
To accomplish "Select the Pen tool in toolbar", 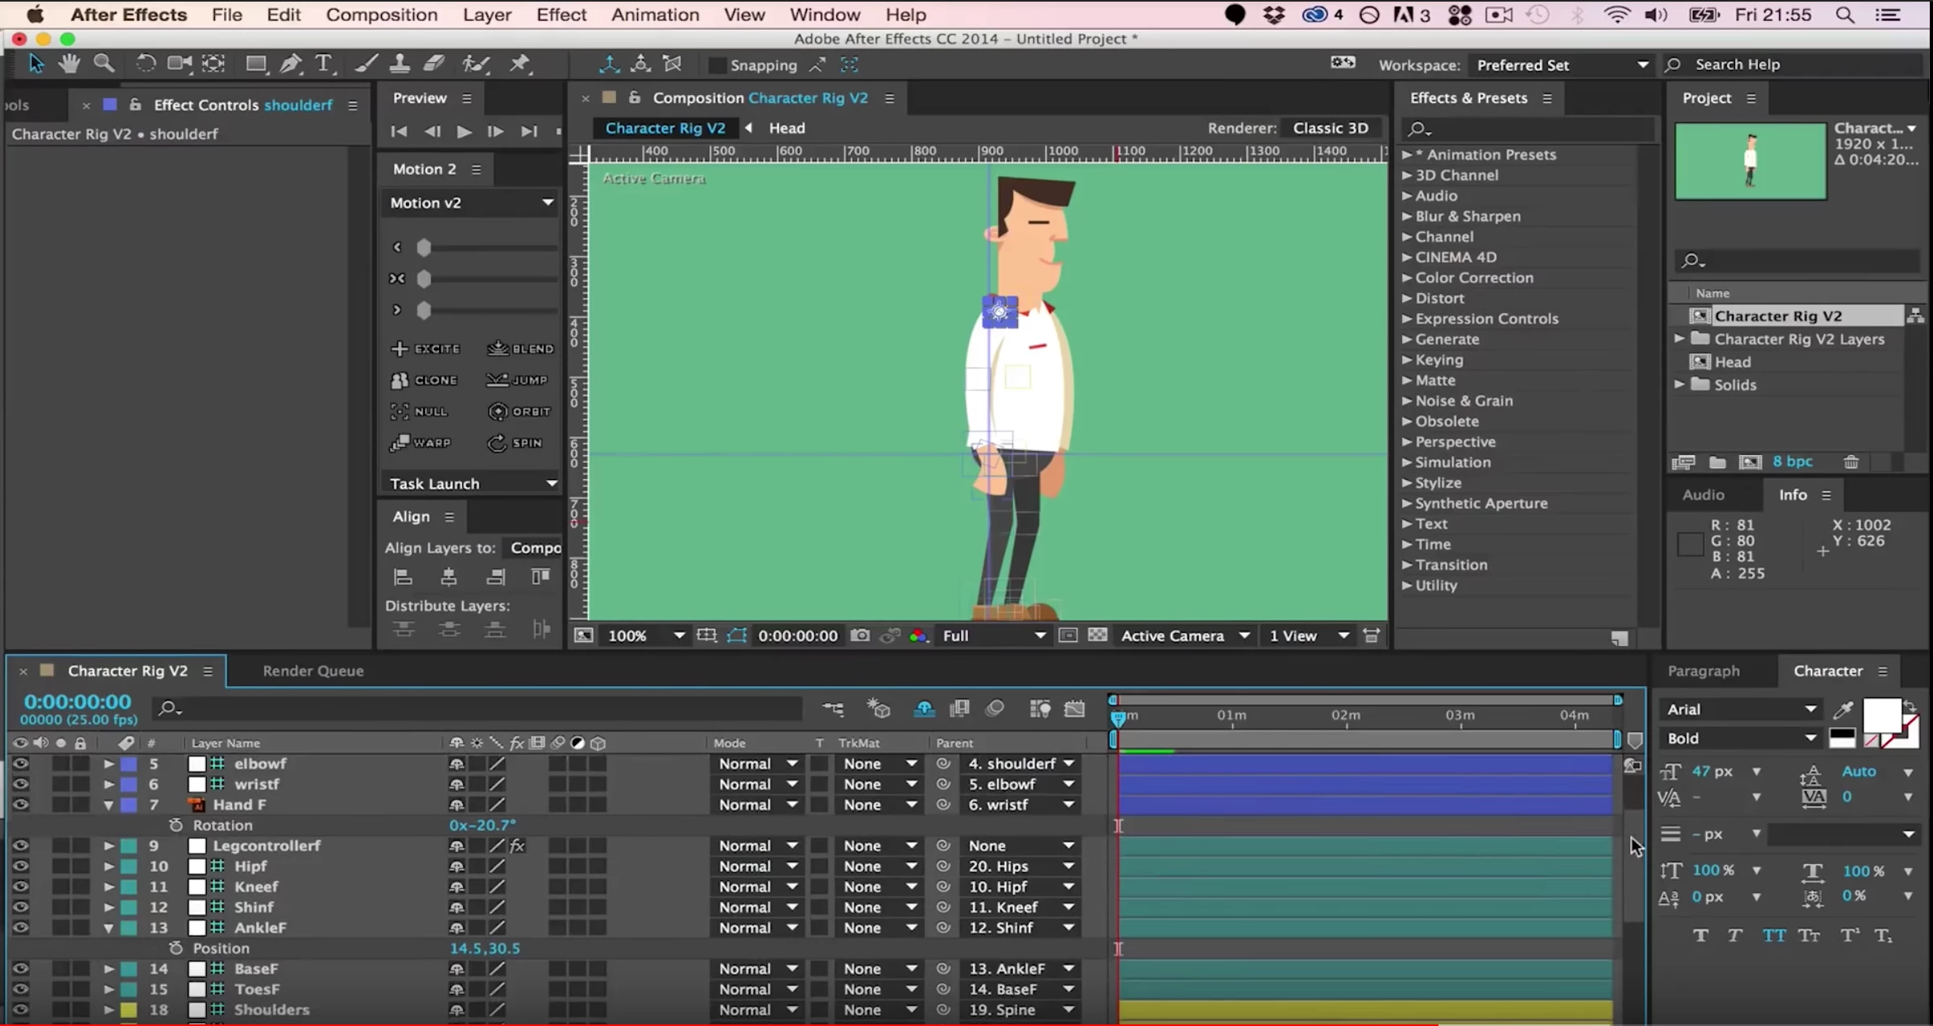I will pyautogui.click(x=290, y=64).
